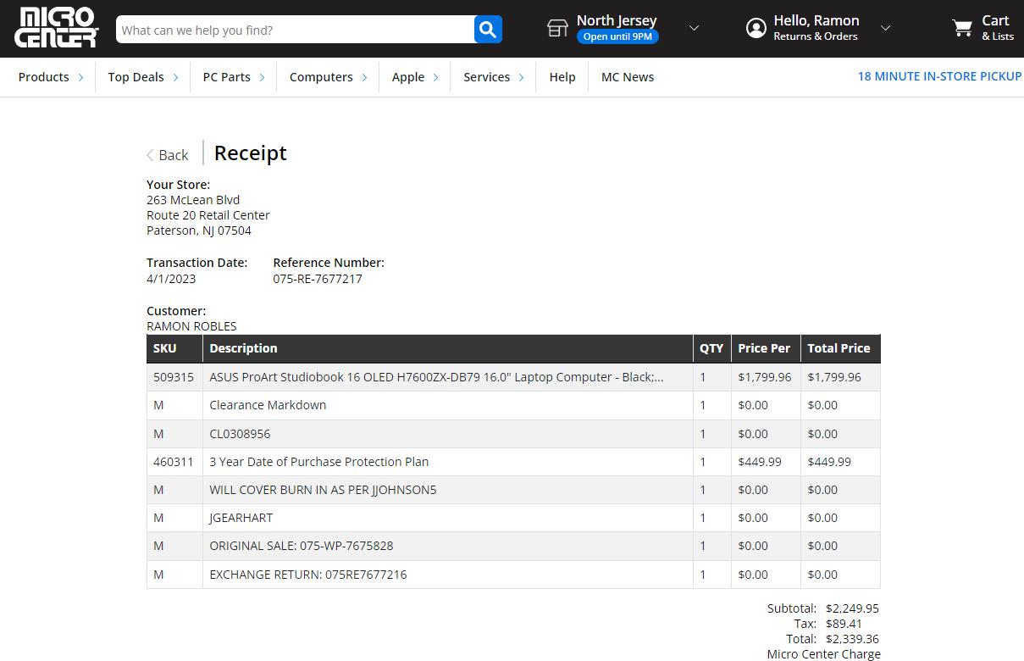Expand the PC Parts menu chevron
The image size is (1024, 661).
click(x=262, y=77)
